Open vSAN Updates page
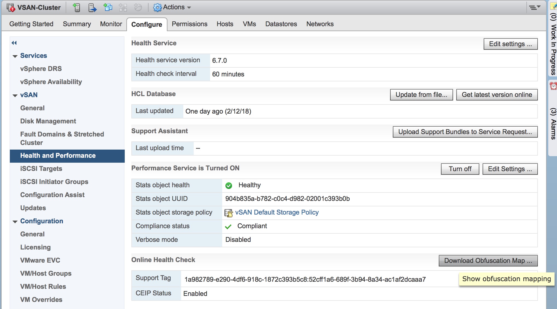This screenshot has width=557, height=309. (x=33, y=208)
